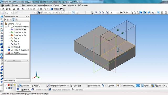Toggle the highlighted snapping toolbar icon
The width and height of the screenshot is (168, 95).
coord(73,13)
